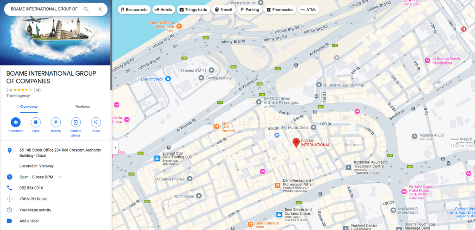This screenshot has width=475, height=230.
Task: Click Send to phone icon
Action: (76, 122)
